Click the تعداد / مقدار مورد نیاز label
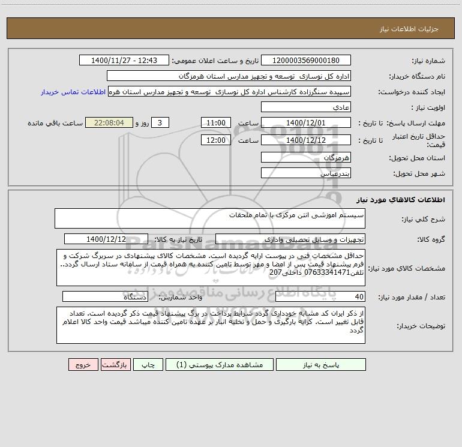Viewport: 462px width, 447px height. 412,298
